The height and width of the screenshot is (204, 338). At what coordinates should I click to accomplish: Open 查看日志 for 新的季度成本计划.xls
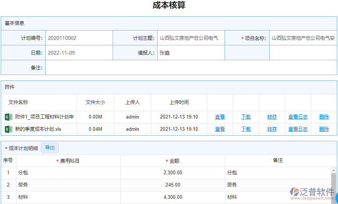298,129
